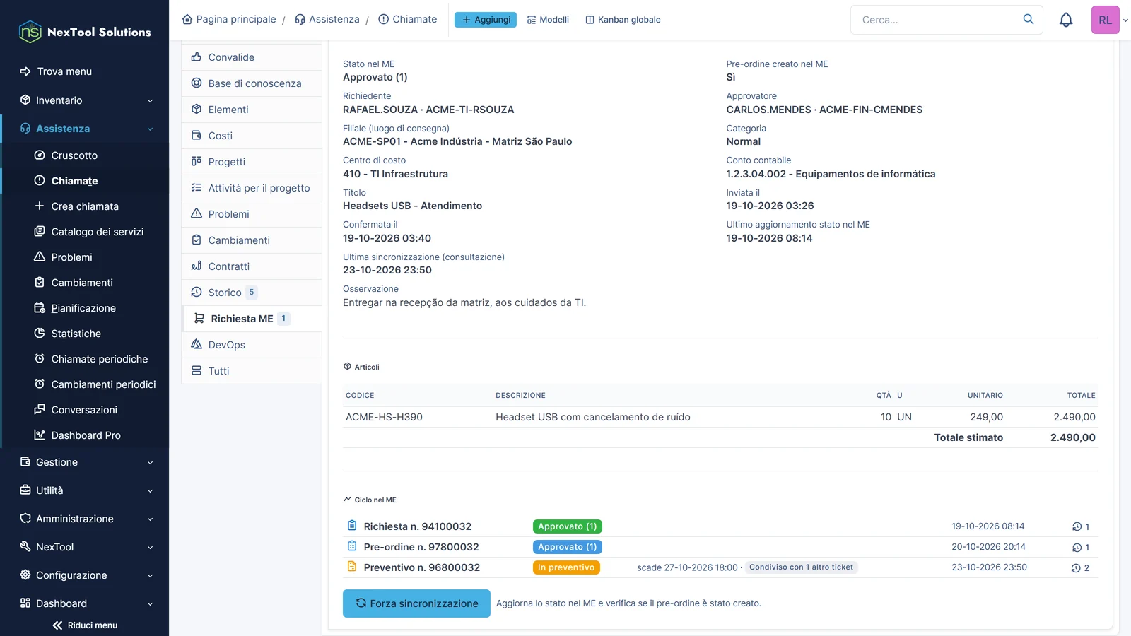Expand the Utilità menu
Viewport: 1131px width, 636px height.
click(85, 490)
